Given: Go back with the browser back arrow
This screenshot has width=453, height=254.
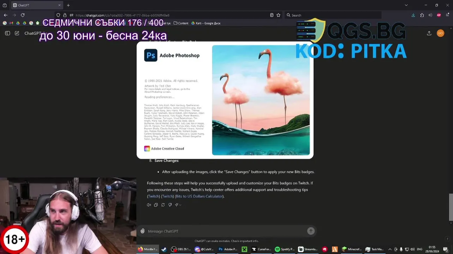Looking at the screenshot, I should (x=6, y=15).
